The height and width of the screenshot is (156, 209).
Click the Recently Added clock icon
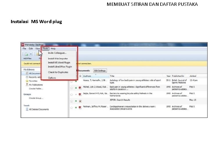point(27,77)
